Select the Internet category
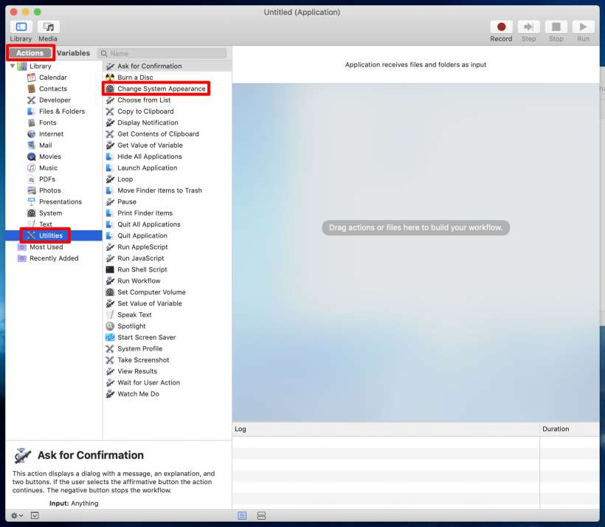This screenshot has width=605, height=527. pos(51,134)
